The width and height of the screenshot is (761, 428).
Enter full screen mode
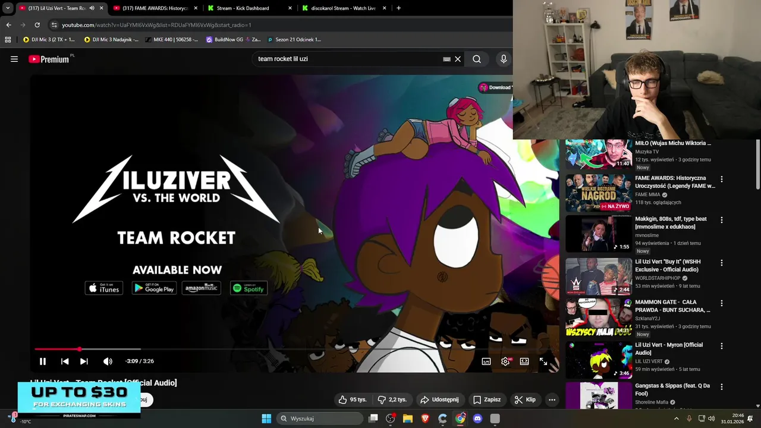(x=543, y=361)
